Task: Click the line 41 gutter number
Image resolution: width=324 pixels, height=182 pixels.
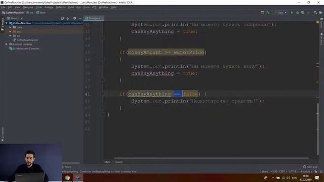Action: tap(88, 94)
